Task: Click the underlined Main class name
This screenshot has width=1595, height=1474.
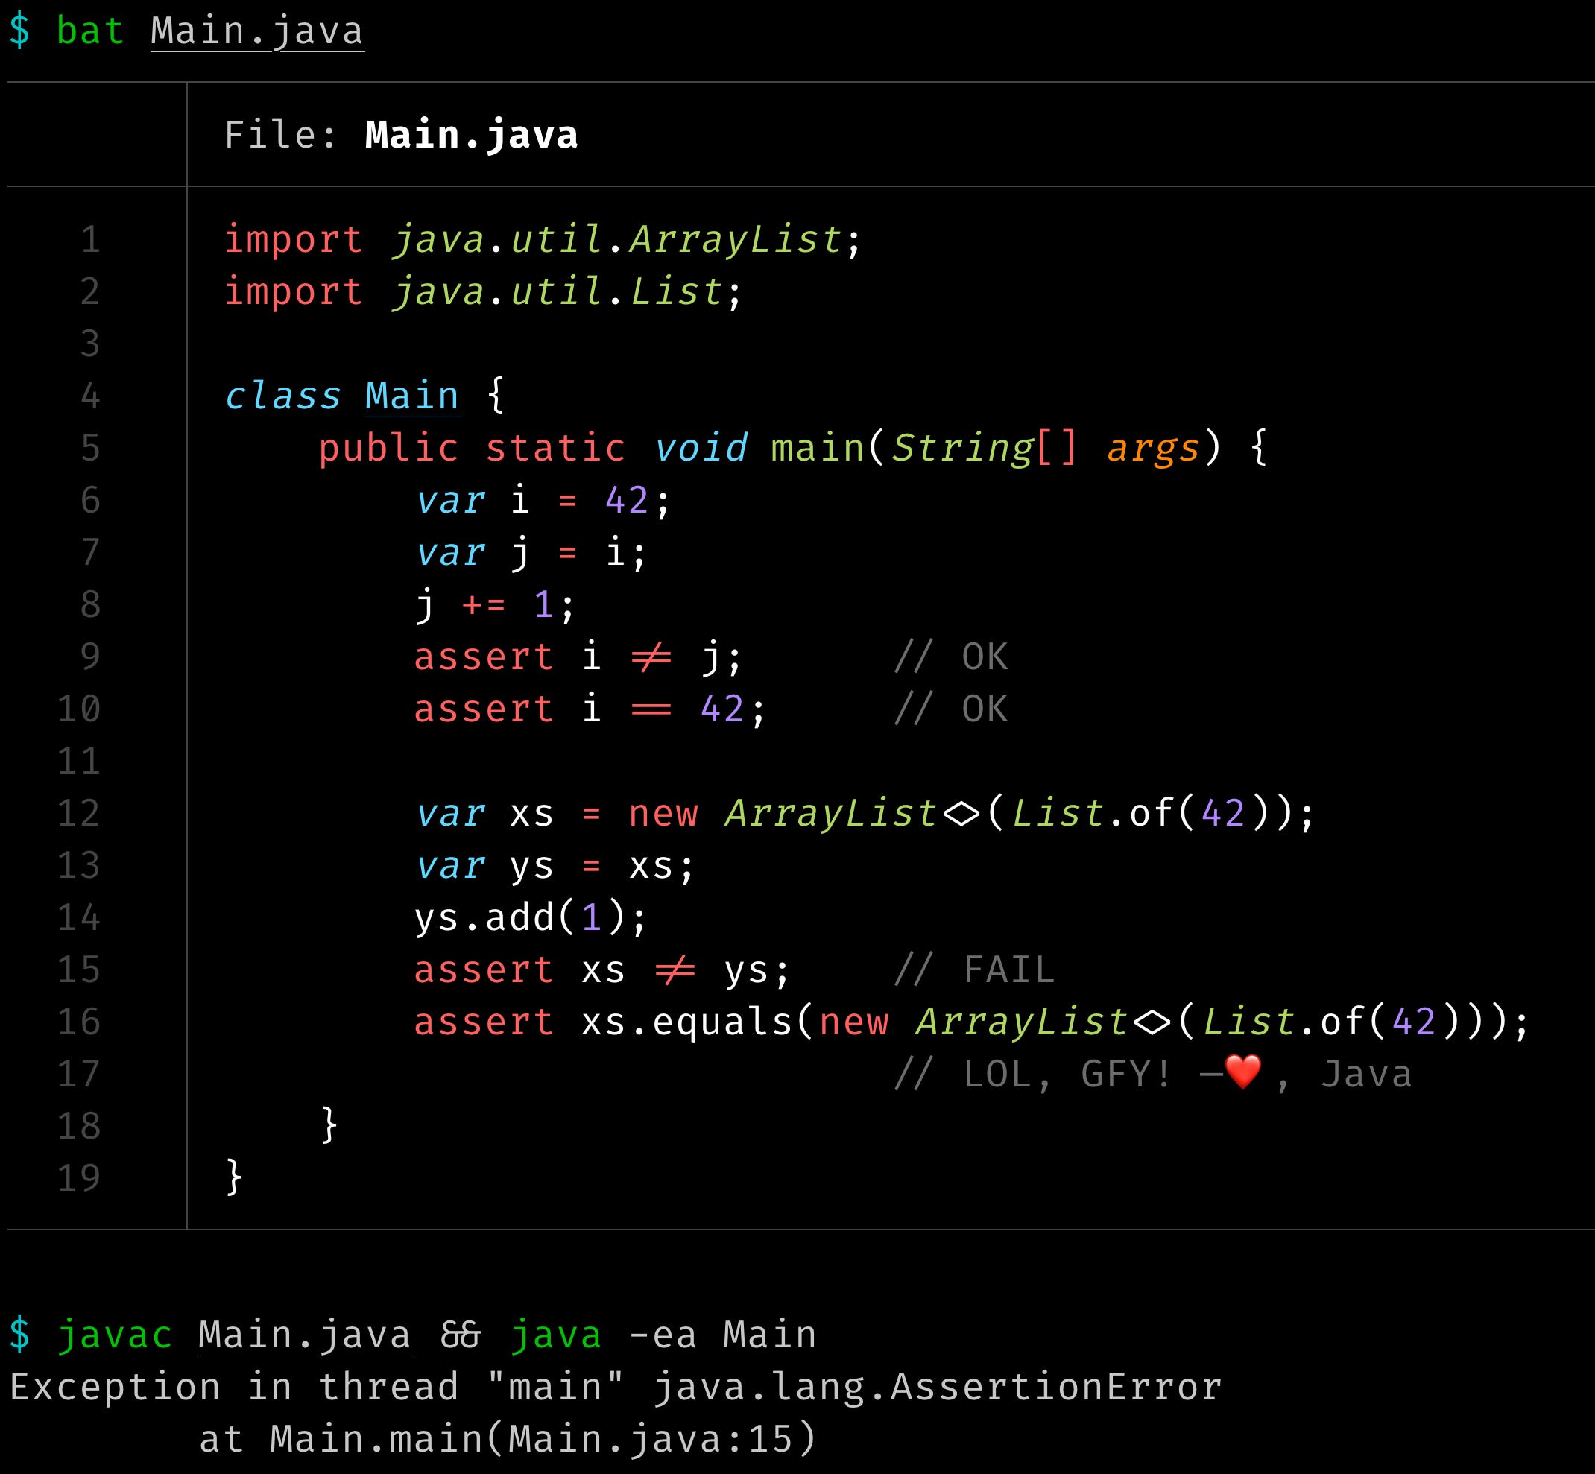Action: click(411, 396)
